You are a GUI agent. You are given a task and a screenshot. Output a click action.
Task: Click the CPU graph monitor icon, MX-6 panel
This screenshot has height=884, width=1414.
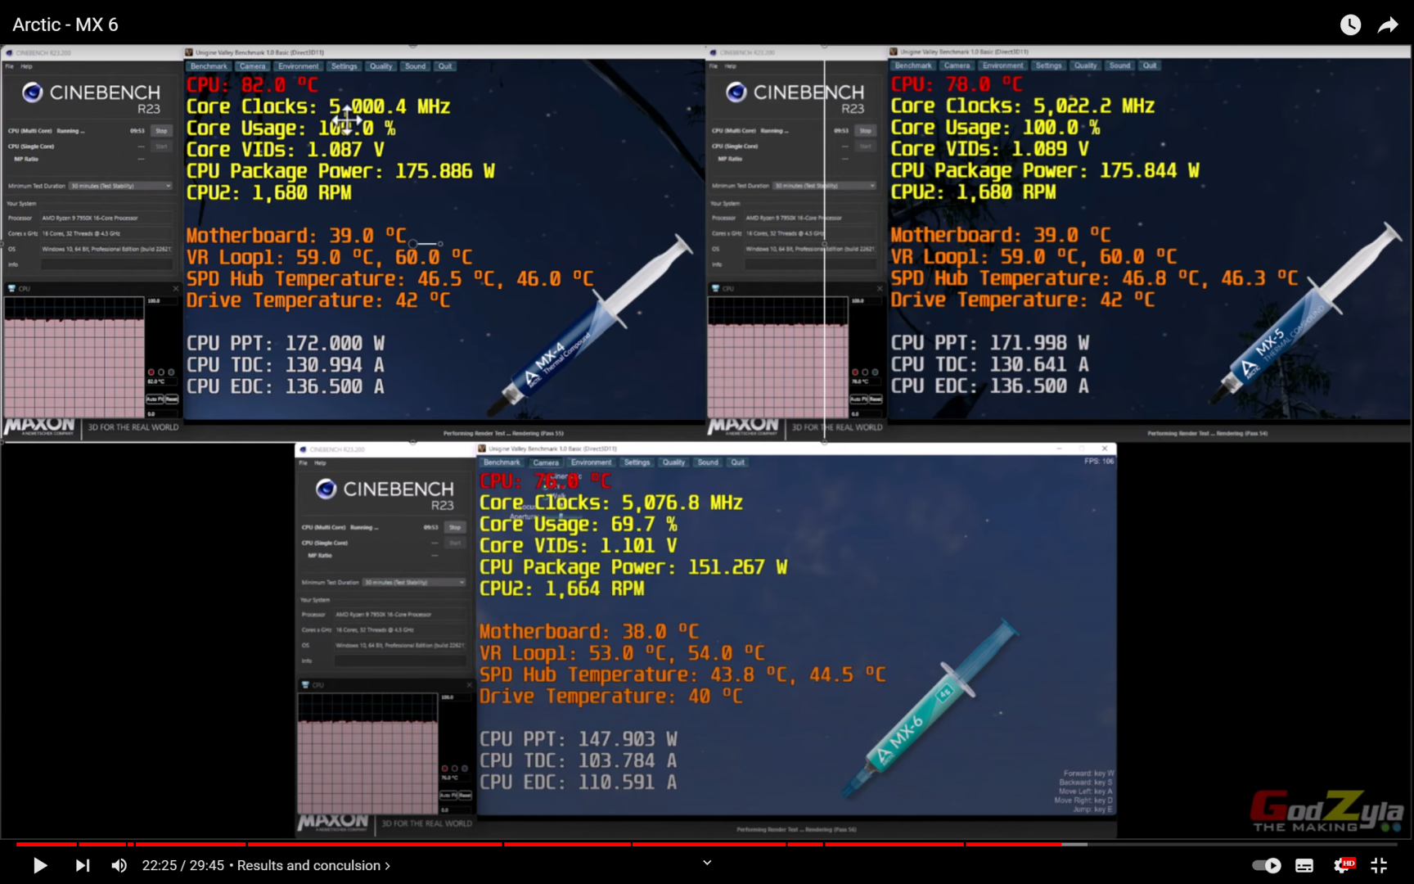point(305,684)
